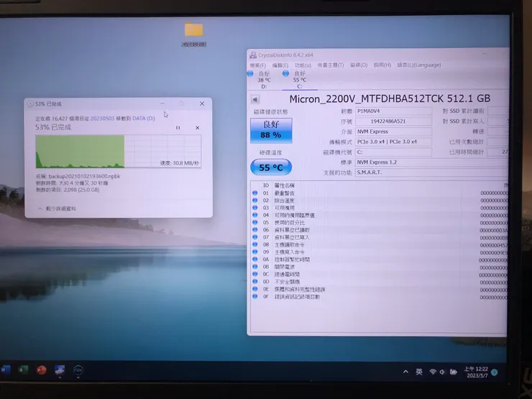Image resolution: width=532 pixels, height=399 pixels.
Task: Select SMART row 03 可用備用
Action: pos(380,208)
